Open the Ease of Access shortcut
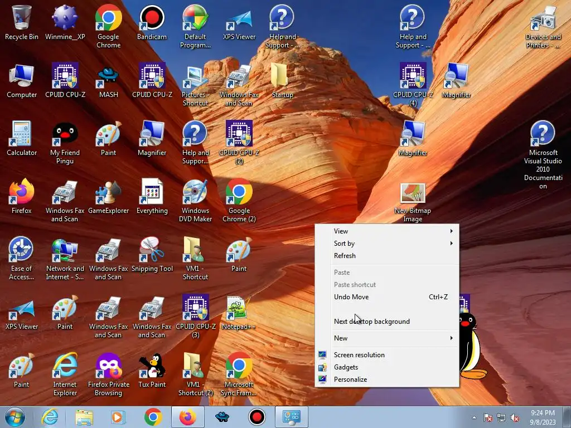The height and width of the screenshot is (428, 571). pyautogui.click(x=22, y=259)
